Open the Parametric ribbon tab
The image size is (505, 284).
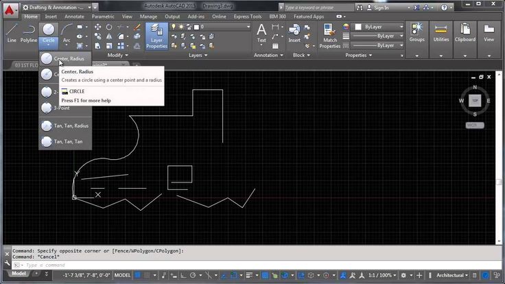click(x=103, y=16)
